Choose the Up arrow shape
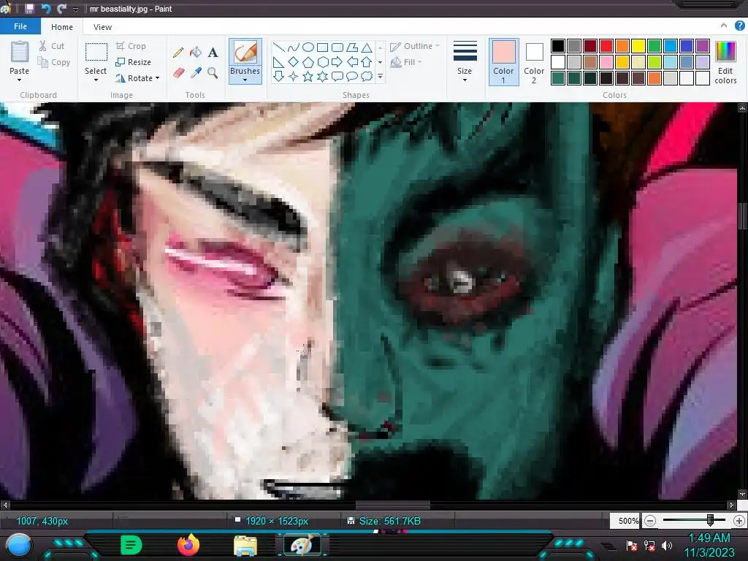This screenshot has height=561, width=748. (x=367, y=62)
